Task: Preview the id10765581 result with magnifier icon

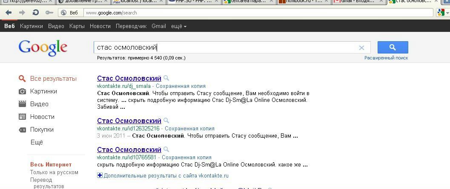Action: point(166,149)
